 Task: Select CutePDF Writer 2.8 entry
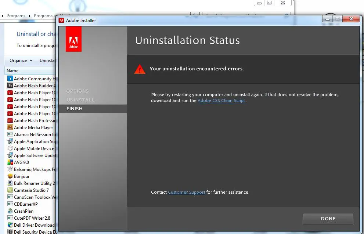tap(32, 218)
